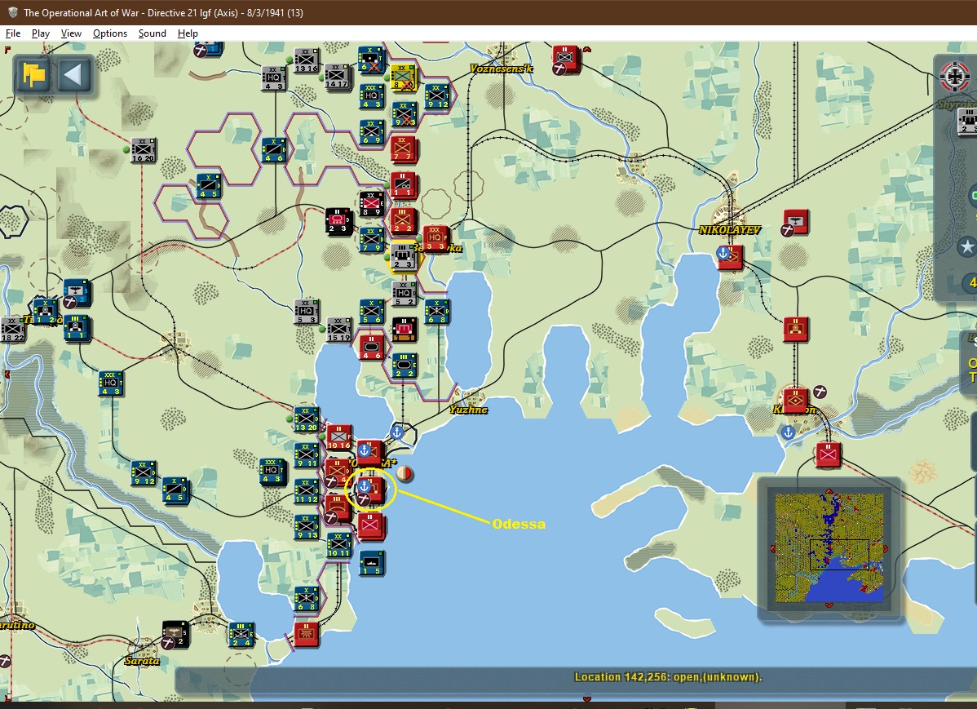Click the Voznesens'k city label

[x=501, y=69]
